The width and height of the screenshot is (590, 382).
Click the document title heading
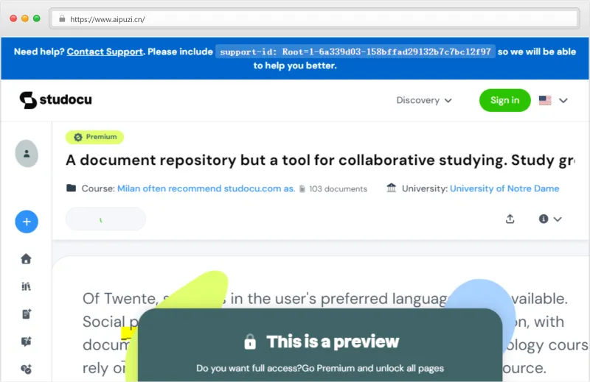(320, 160)
